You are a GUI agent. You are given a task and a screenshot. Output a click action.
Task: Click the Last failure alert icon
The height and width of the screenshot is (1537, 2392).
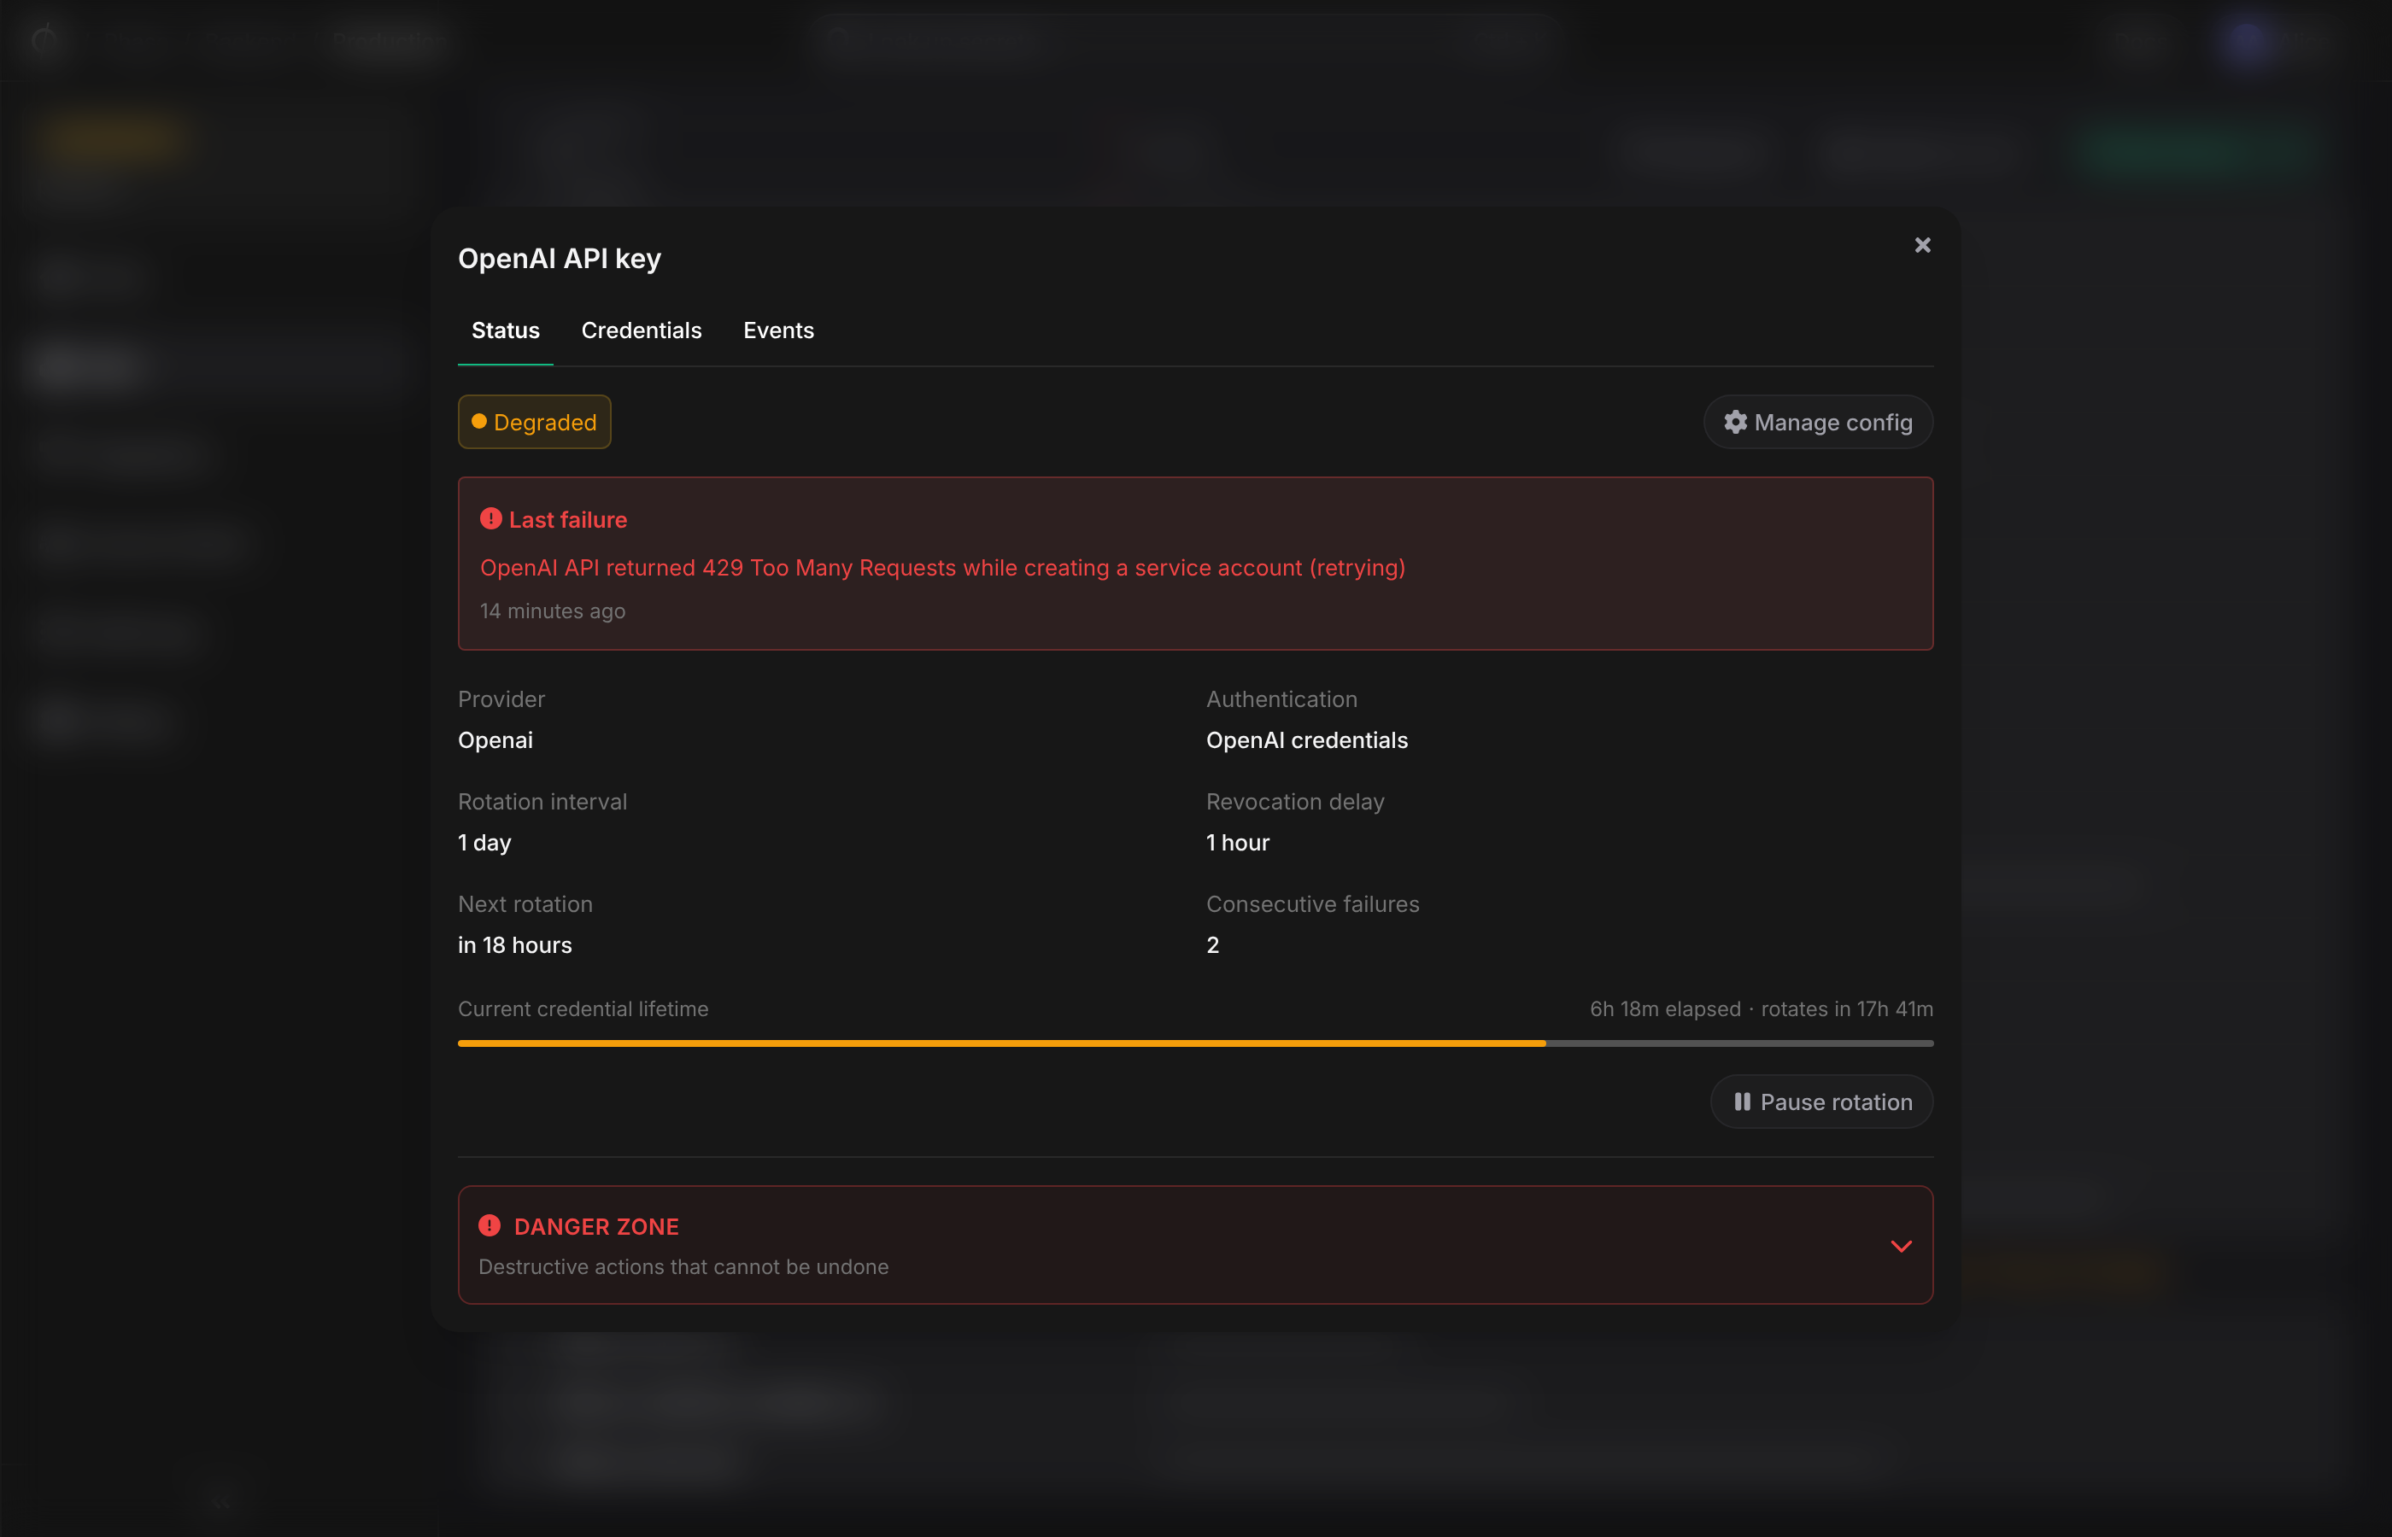click(x=490, y=519)
